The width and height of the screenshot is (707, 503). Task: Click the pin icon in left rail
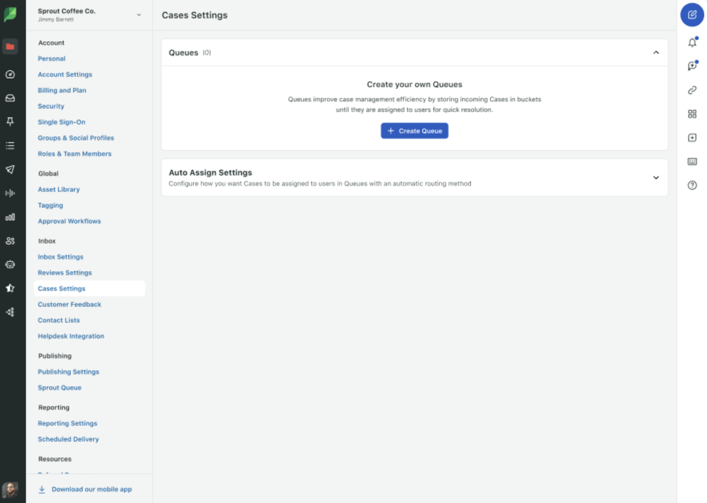pyautogui.click(x=10, y=121)
